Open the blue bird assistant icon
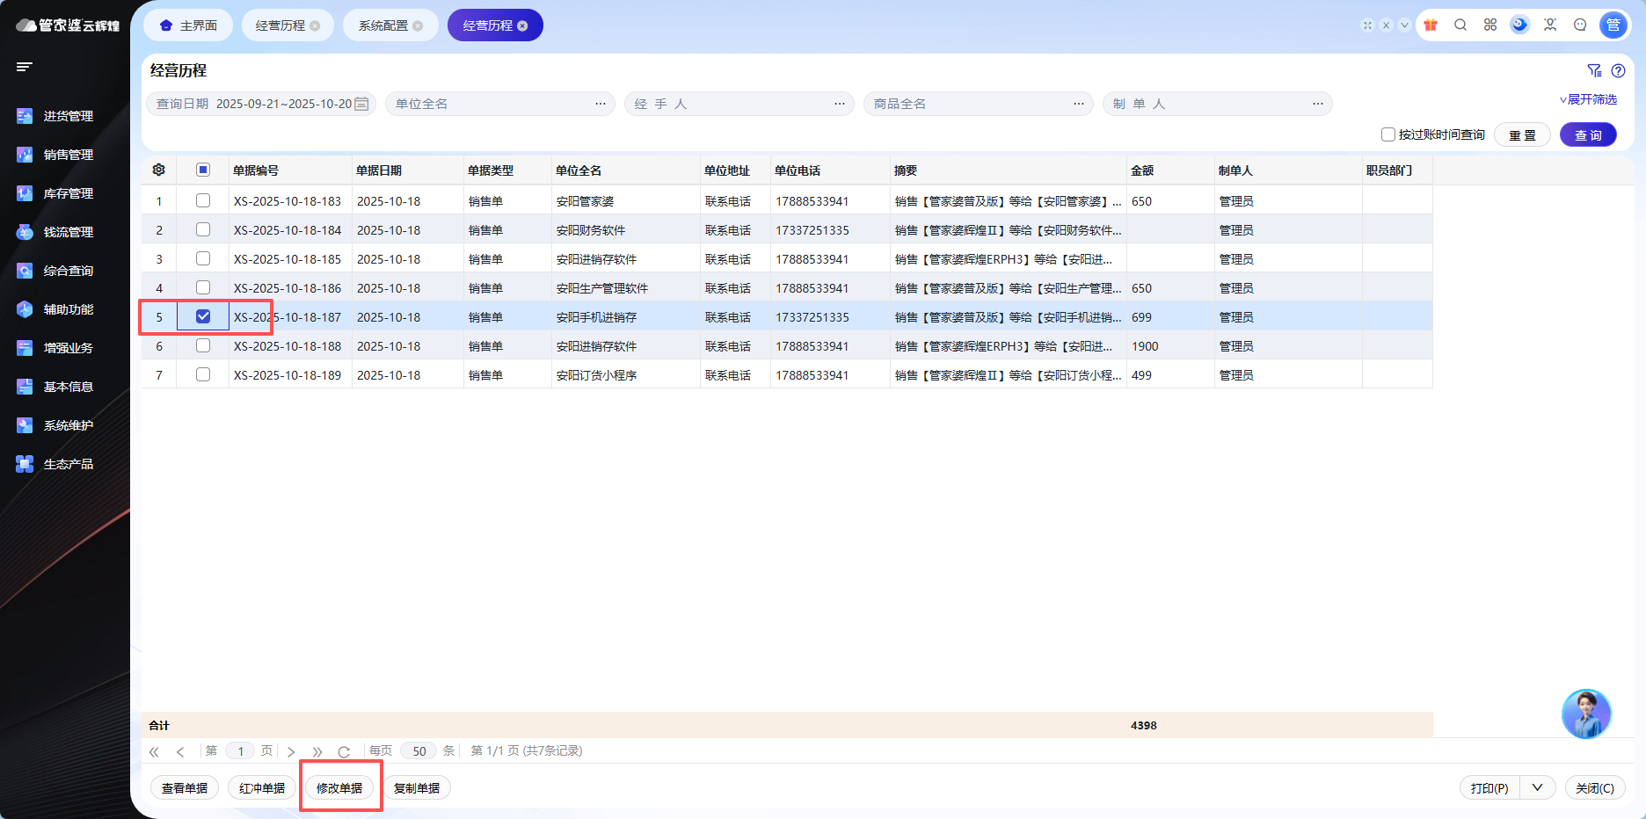 (1519, 25)
